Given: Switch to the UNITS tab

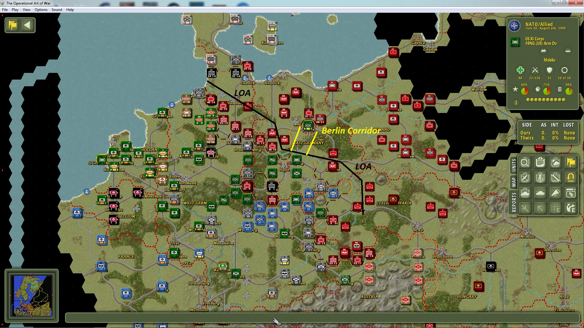Looking at the screenshot, I should tap(514, 165).
